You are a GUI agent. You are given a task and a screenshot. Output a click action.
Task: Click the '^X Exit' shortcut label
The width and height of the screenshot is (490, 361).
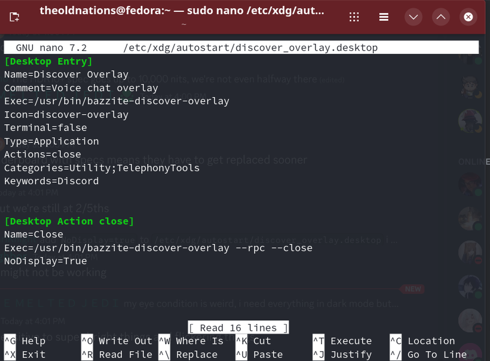click(x=25, y=355)
